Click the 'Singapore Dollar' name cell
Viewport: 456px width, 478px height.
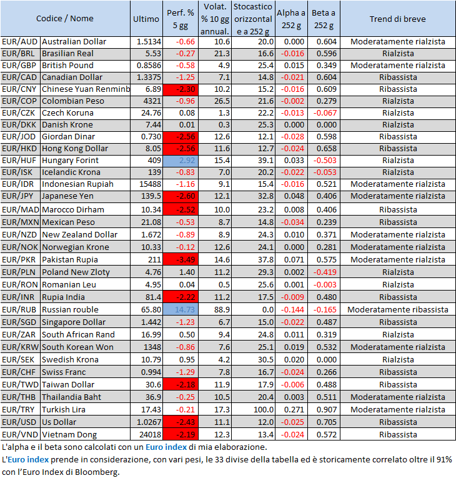click(x=86, y=322)
